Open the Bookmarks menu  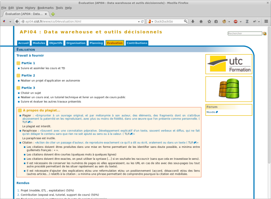point(46,8)
